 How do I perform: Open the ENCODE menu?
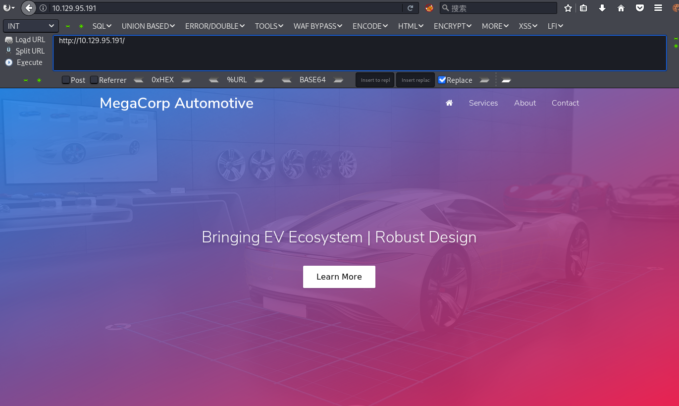[x=370, y=26]
